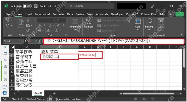This screenshot has width=187, height=102.
Task: Click the zoom slider in status bar
Action: click(170, 99)
